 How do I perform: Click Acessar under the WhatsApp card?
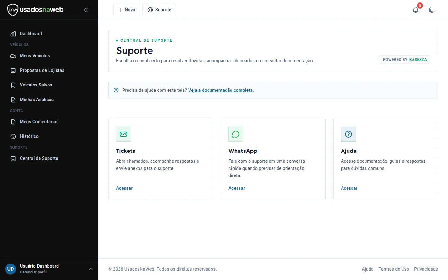237,188
